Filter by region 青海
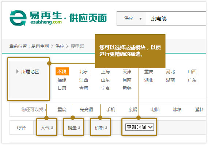208x145 pixels. coord(84,88)
